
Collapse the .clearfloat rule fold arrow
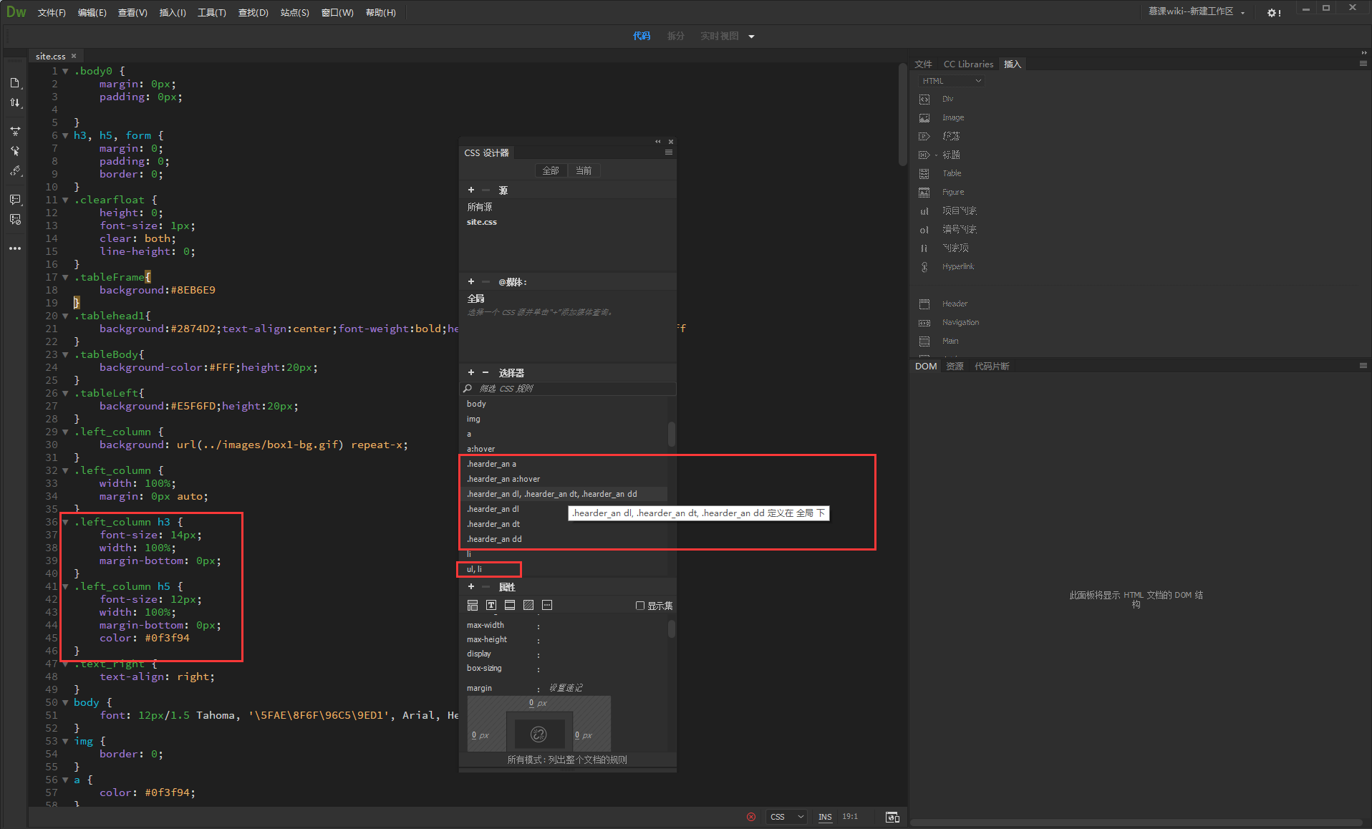click(65, 200)
